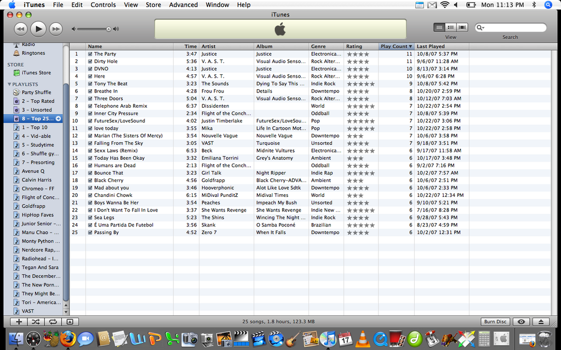This screenshot has height=350, width=561.
Task: Open iCal from the Dock
Action: coord(345,339)
